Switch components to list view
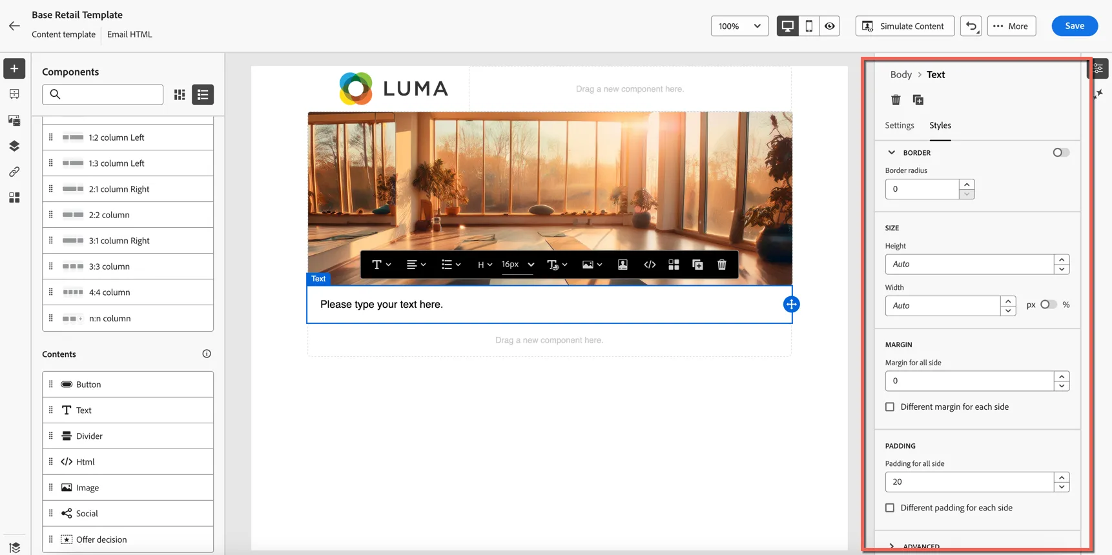The image size is (1112, 555). (x=203, y=95)
